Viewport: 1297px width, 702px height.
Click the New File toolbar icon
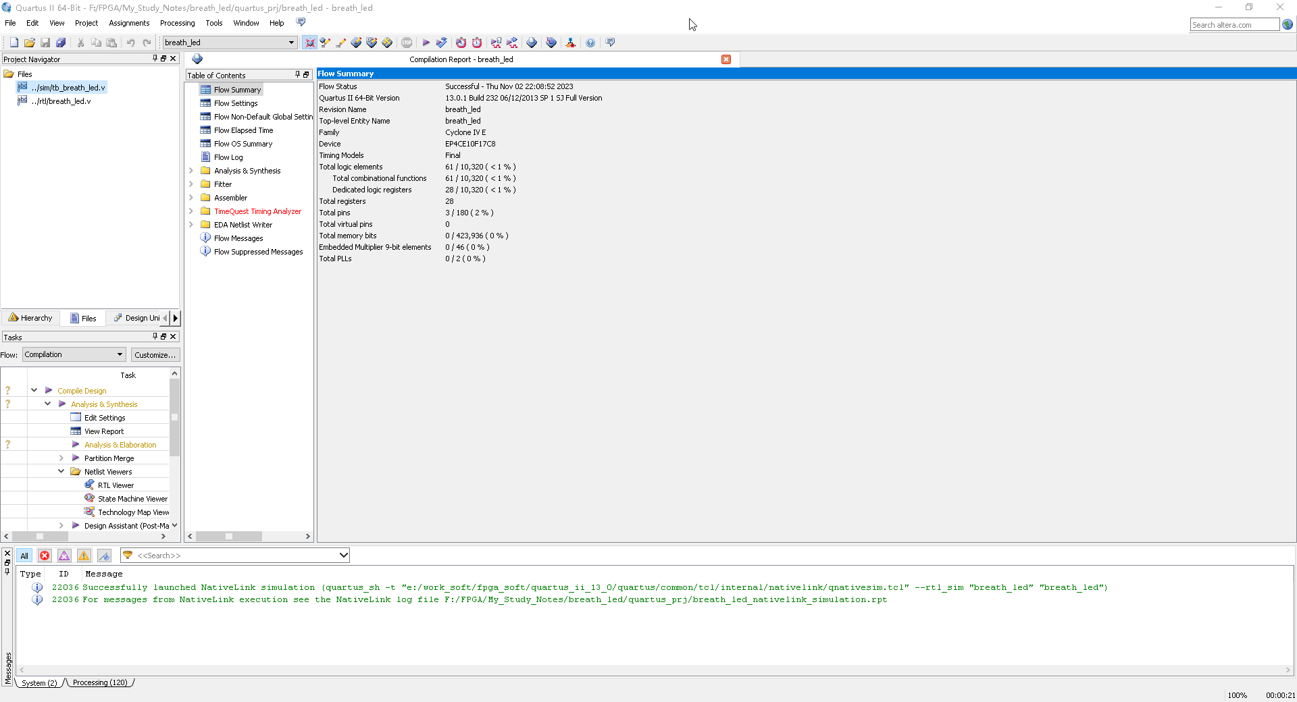[14, 43]
